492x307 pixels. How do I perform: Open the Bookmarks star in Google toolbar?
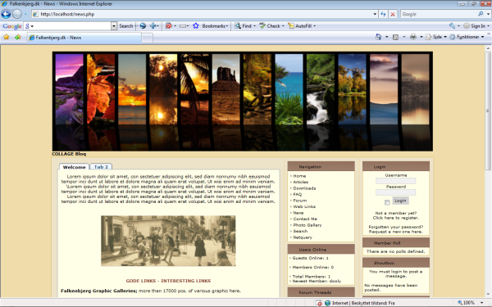[196, 26]
